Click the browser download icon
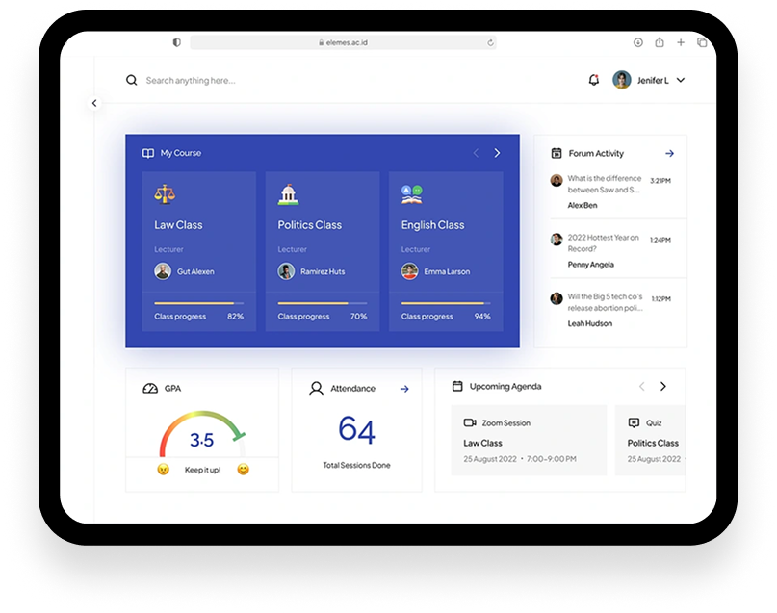Screen dimensions: 777x613 pyautogui.click(x=637, y=42)
